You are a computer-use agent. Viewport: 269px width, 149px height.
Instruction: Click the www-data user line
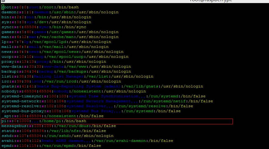point(66,67)
